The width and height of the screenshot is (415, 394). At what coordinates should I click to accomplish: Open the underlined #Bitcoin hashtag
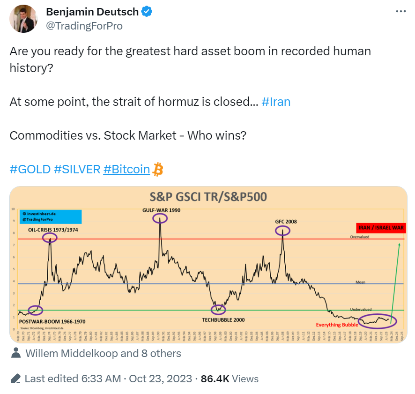pos(126,169)
